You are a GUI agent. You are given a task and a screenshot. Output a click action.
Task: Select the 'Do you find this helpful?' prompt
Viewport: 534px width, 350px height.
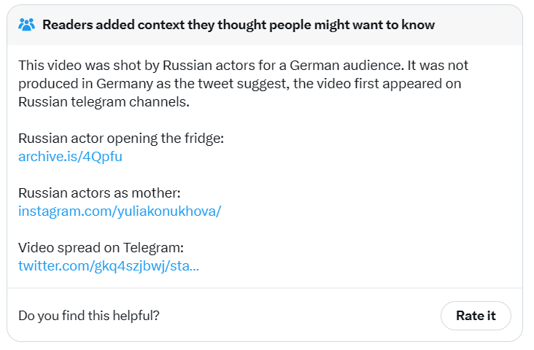click(89, 316)
